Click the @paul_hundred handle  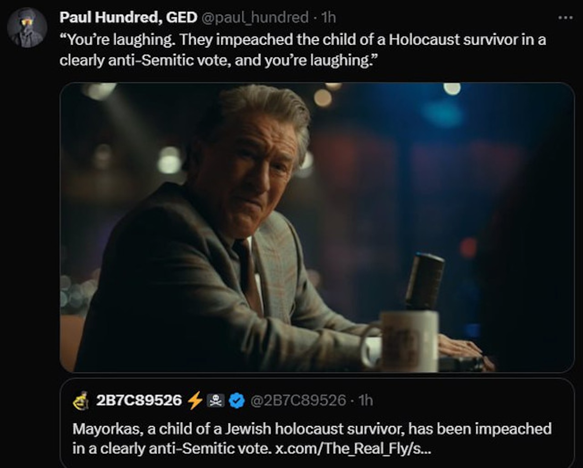coord(255,17)
